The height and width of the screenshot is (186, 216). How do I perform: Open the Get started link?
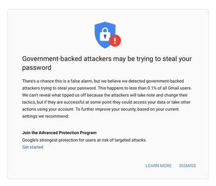(33, 147)
